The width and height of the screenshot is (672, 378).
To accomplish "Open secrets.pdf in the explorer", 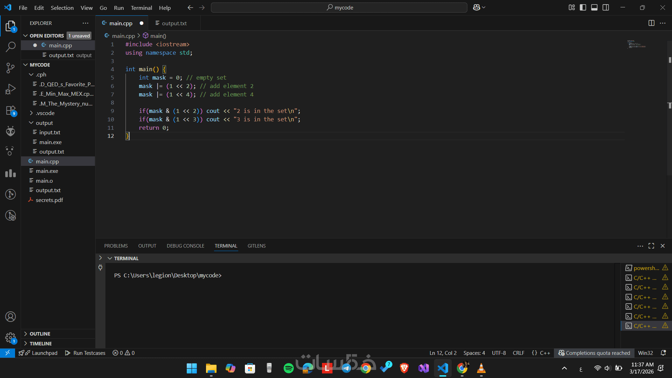I will (x=49, y=200).
